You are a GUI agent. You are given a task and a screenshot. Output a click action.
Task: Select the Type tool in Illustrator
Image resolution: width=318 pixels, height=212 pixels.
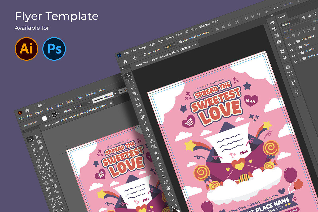[x=36, y=155]
